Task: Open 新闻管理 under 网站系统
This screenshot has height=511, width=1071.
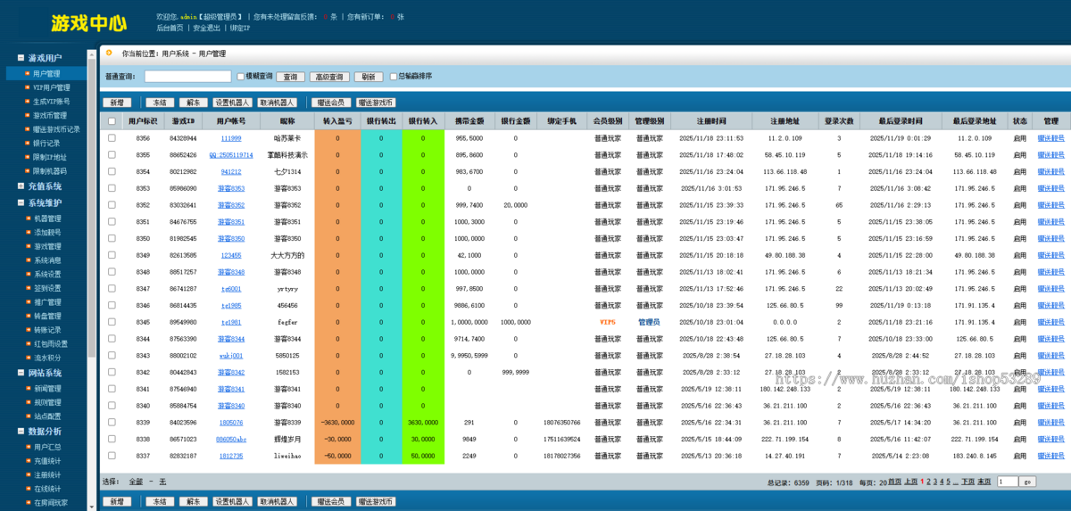Action: [x=46, y=389]
